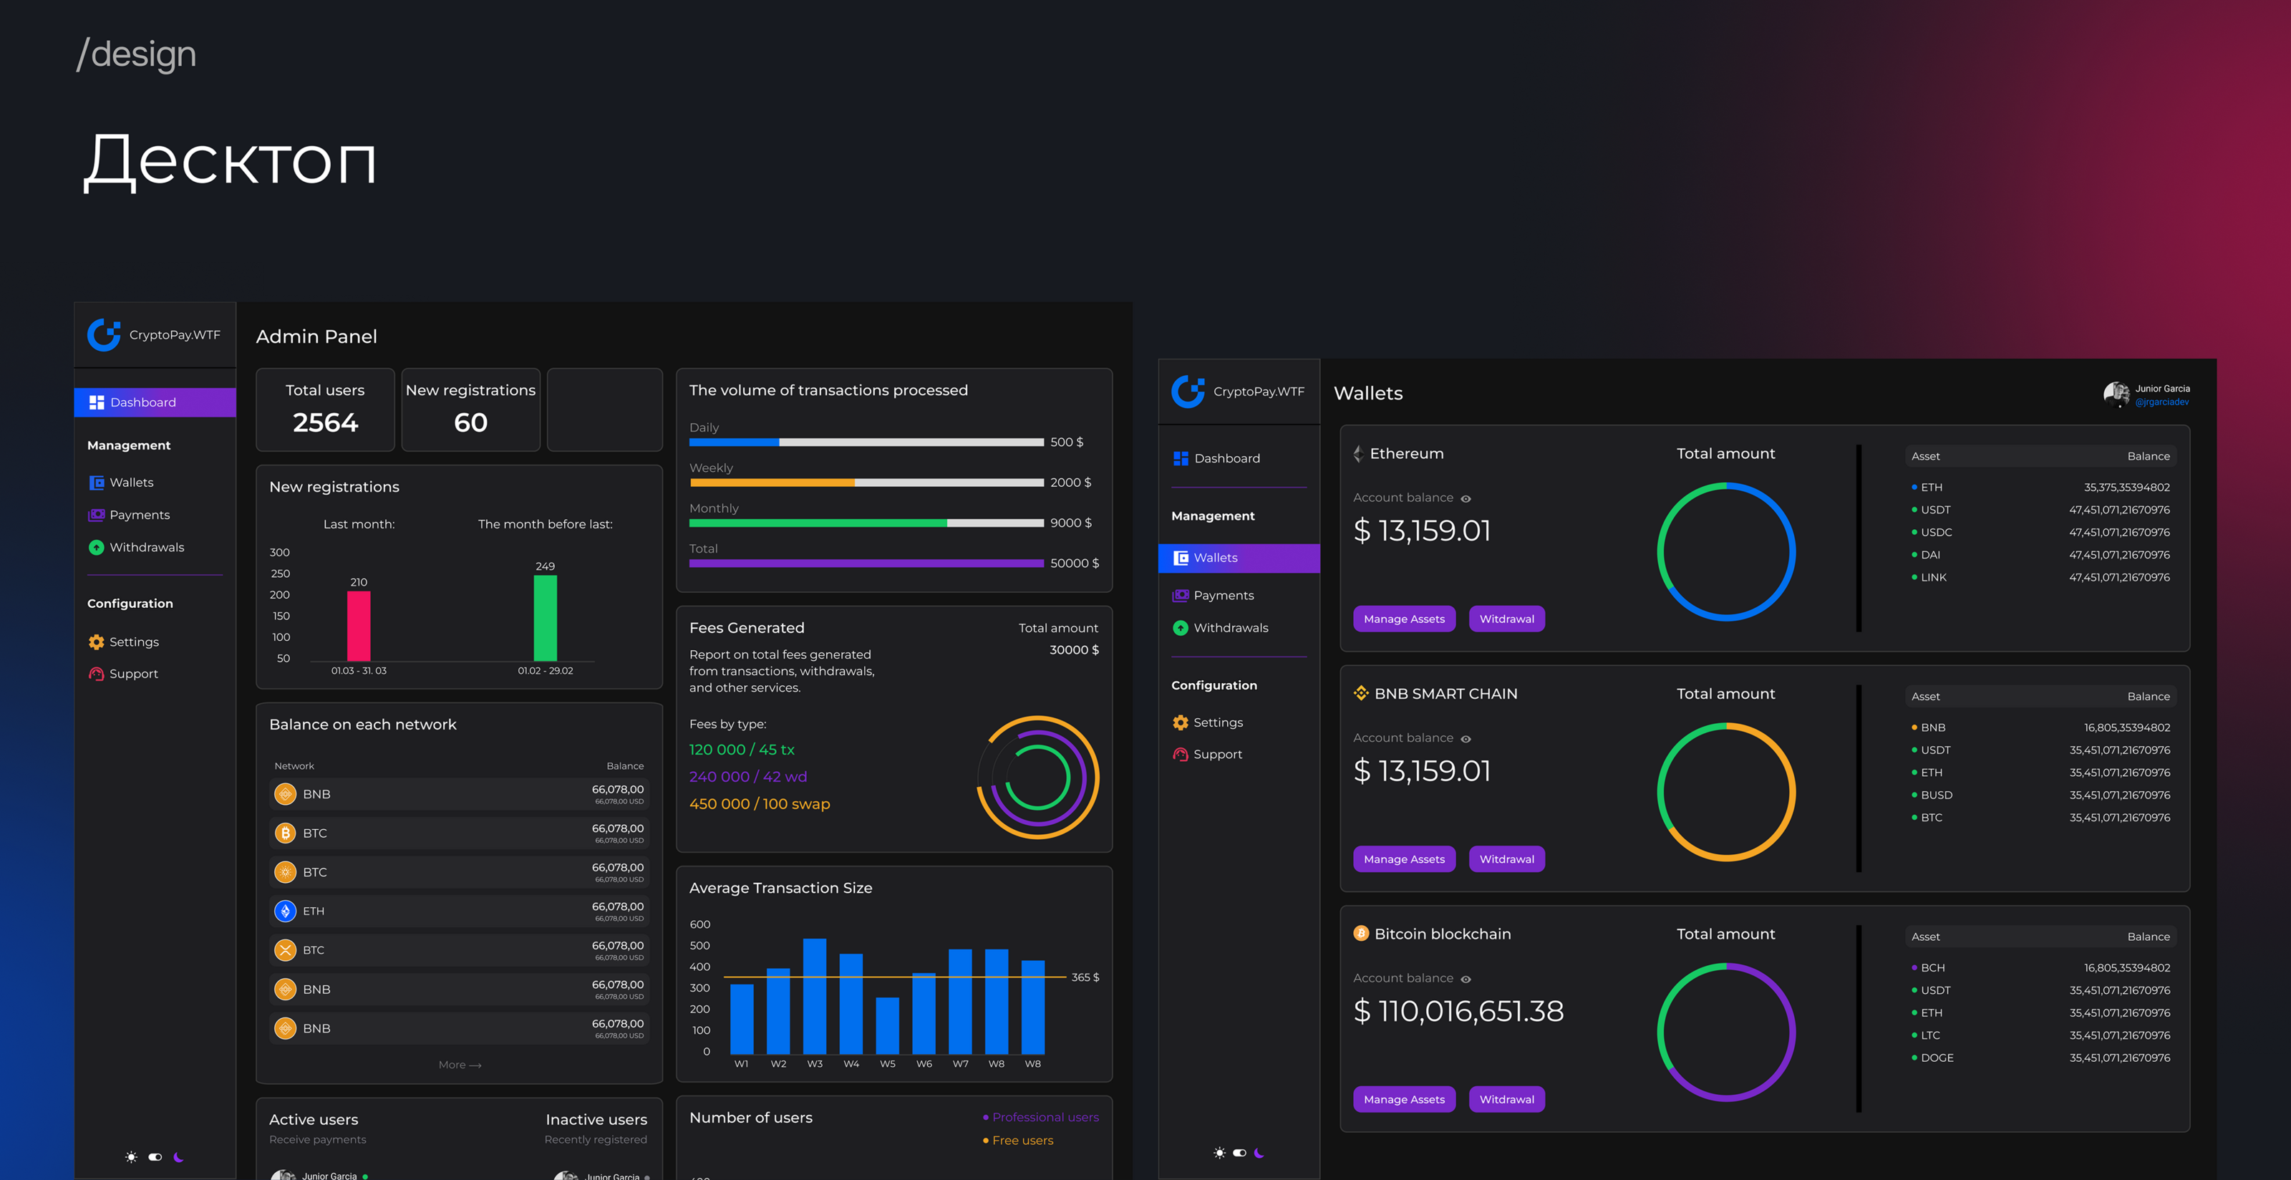This screenshot has width=2291, height=1180.
Task: Click the CryptoPay.WTF logo on the Wallets page
Action: tap(1188, 391)
